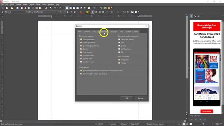Toggle Italic formatting
The width and height of the screenshot is (224, 126).
(71, 12)
